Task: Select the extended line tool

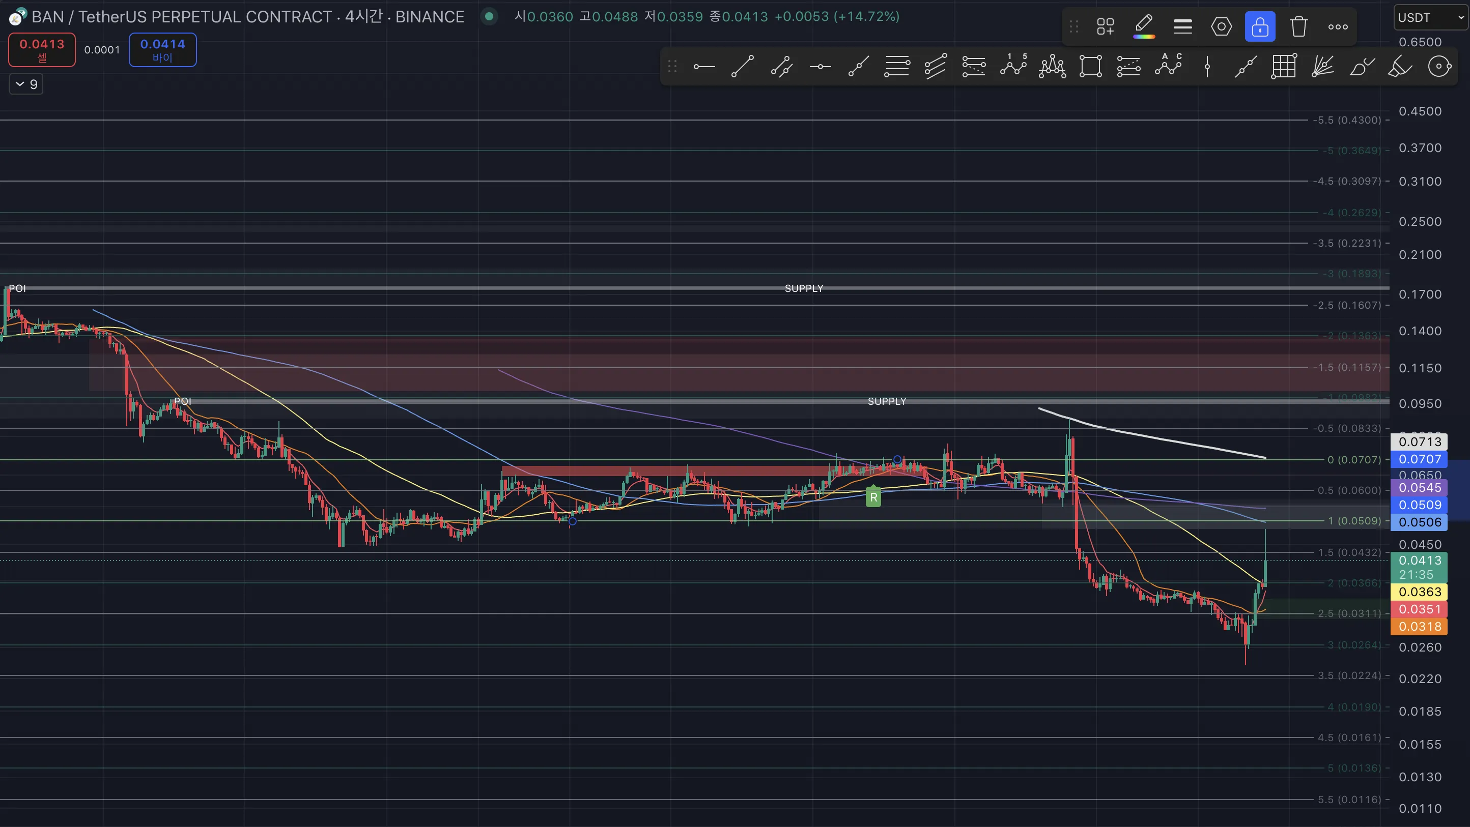Action: pyautogui.click(x=1245, y=67)
